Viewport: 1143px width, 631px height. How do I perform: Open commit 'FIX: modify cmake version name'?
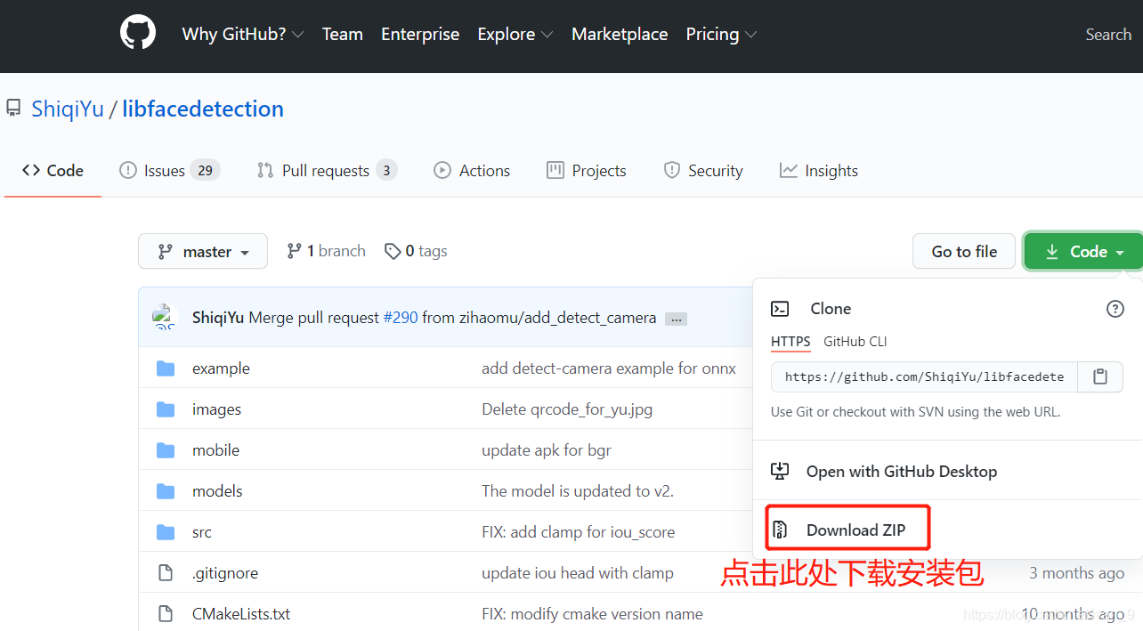[592, 614]
